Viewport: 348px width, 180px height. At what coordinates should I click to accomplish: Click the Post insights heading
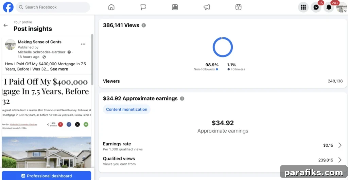point(33,29)
